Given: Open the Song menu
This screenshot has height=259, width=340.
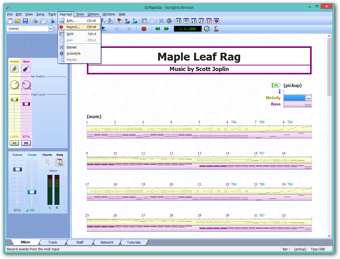Looking at the screenshot, I should point(40,14).
